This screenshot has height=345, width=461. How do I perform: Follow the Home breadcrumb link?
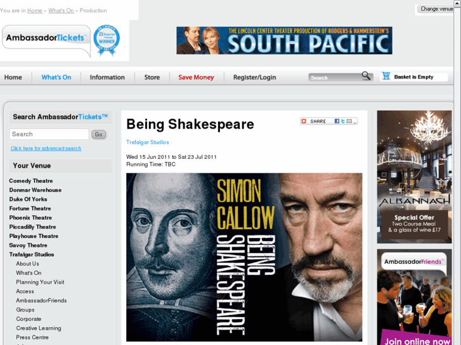point(35,11)
